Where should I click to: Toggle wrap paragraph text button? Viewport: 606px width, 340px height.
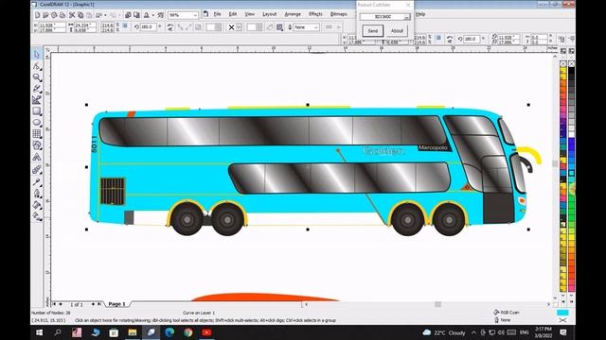280,27
